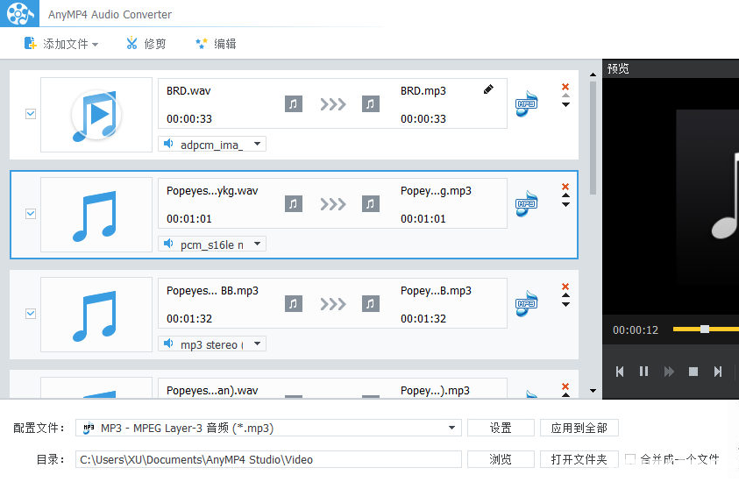Image resolution: width=739 pixels, height=489 pixels.
Task: Click the source audio icon for BRD.wav
Action: tap(293, 103)
